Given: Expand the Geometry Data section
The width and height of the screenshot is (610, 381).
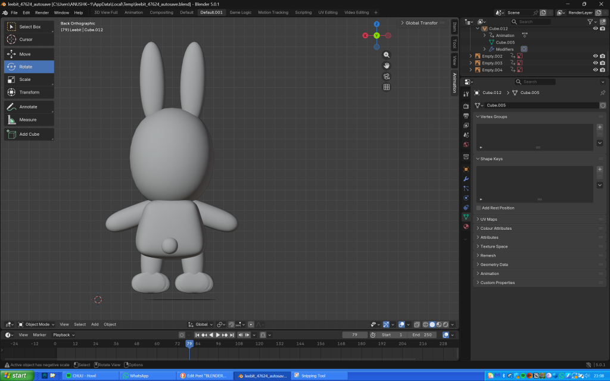Looking at the screenshot, I should [494, 264].
